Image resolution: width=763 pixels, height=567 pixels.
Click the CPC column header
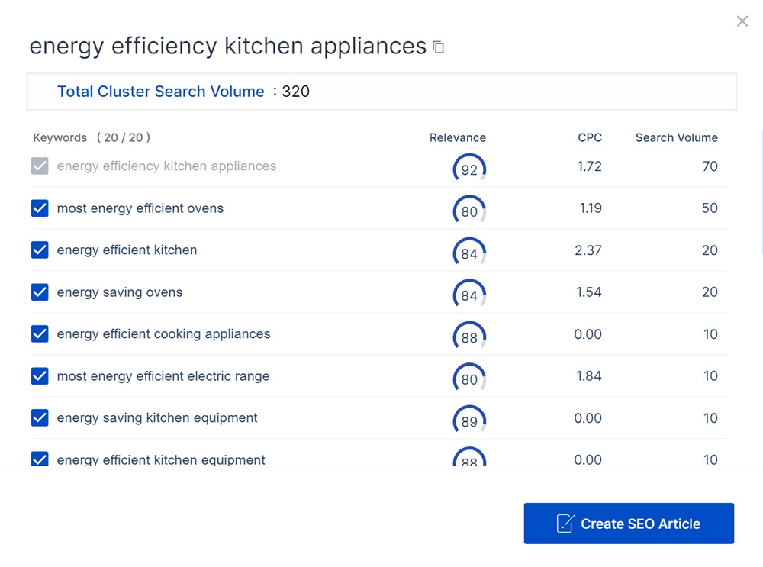click(590, 137)
